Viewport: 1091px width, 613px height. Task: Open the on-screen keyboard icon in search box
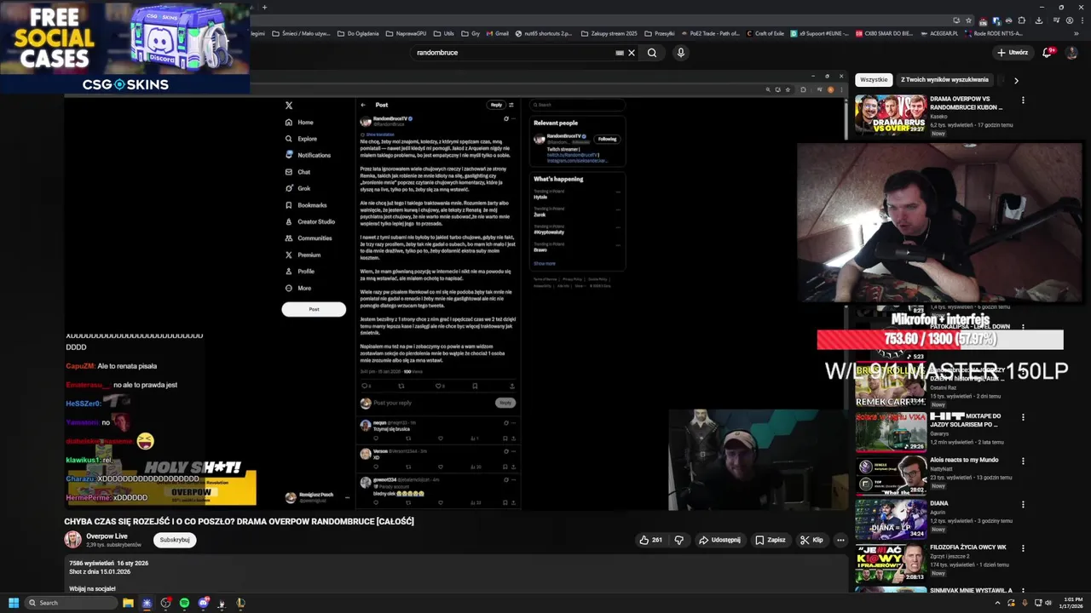[620, 53]
